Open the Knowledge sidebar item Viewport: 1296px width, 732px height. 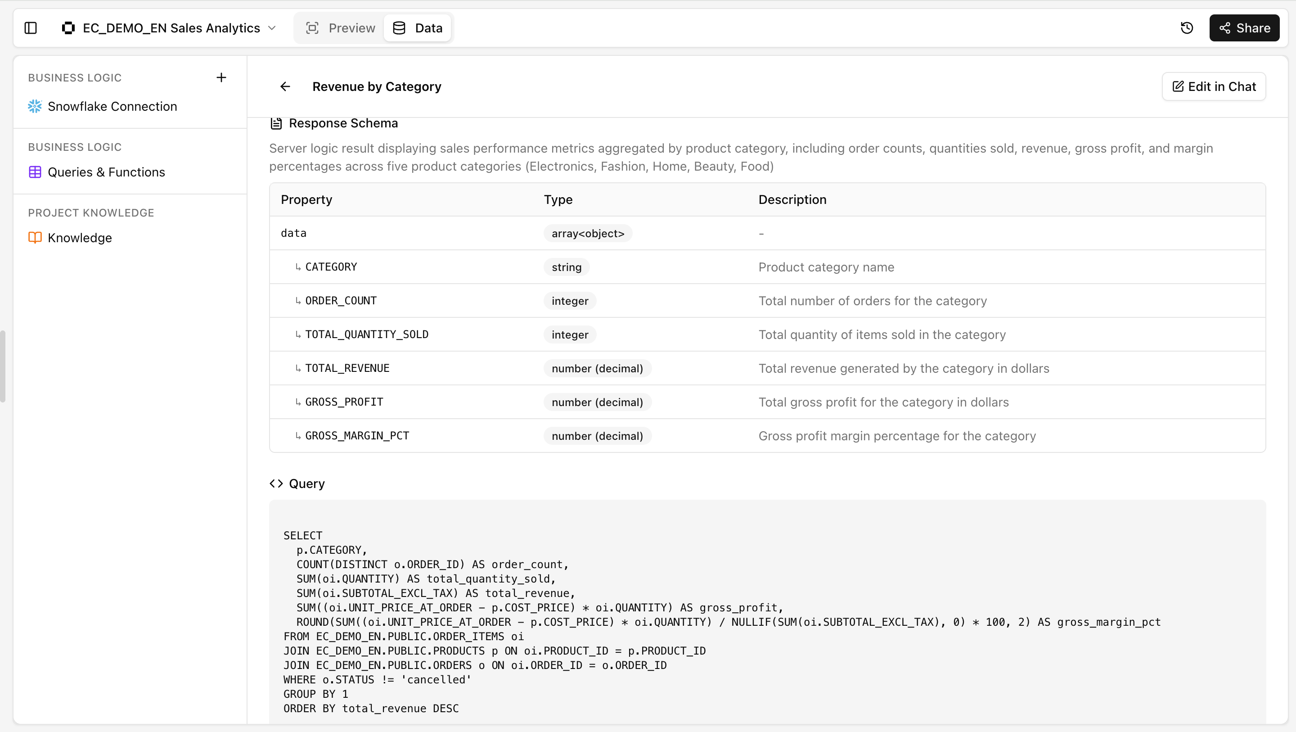point(80,238)
